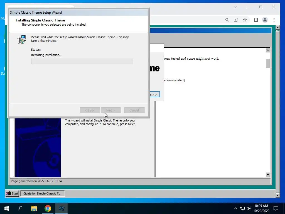
Task: Click the Simple Classic Theme Setup Wizard title bar
Action: pyautogui.click(x=78, y=12)
